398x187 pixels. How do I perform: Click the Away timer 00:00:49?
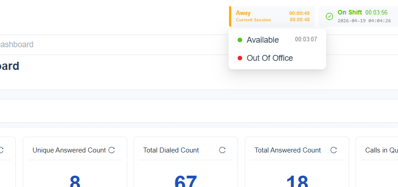[299, 14]
